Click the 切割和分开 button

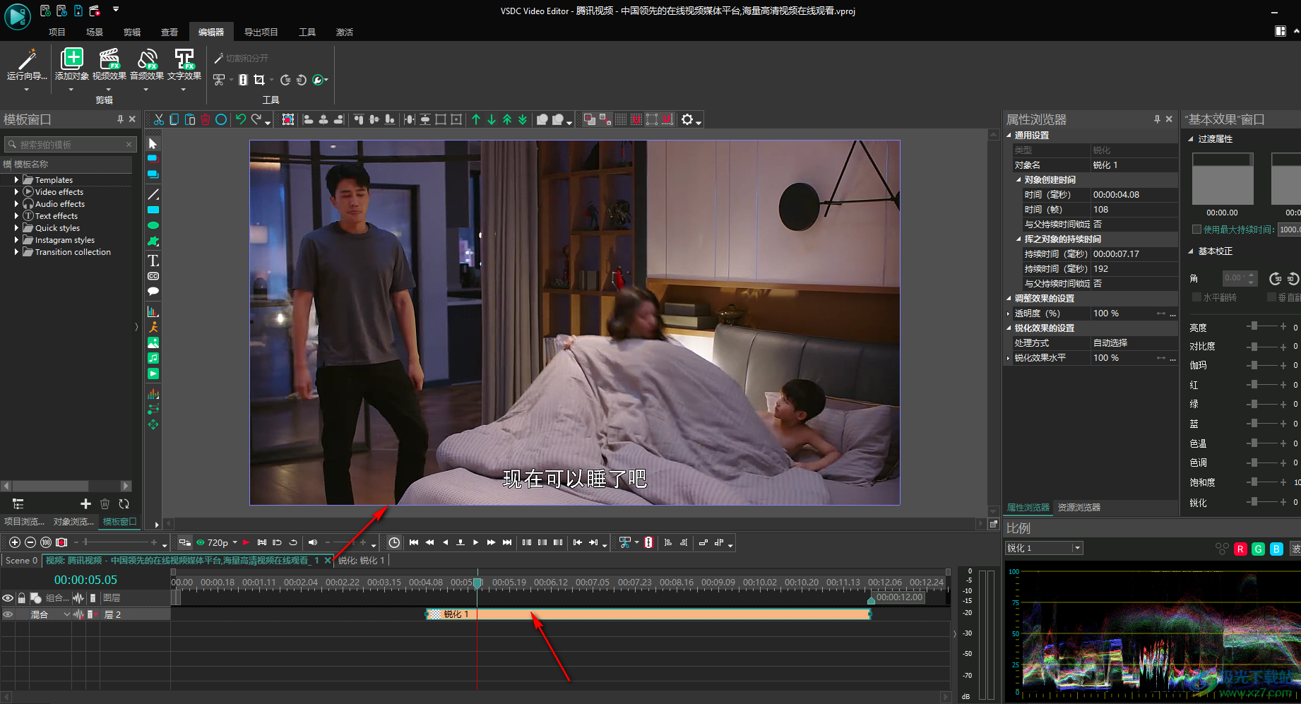point(241,58)
